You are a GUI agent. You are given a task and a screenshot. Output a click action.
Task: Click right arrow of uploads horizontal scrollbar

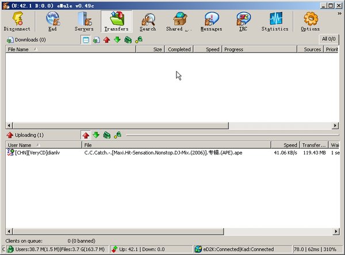coord(336,231)
